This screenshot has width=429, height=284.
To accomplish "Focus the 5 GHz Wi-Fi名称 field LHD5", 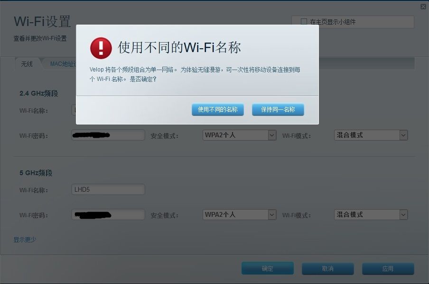I will tap(108, 189).
